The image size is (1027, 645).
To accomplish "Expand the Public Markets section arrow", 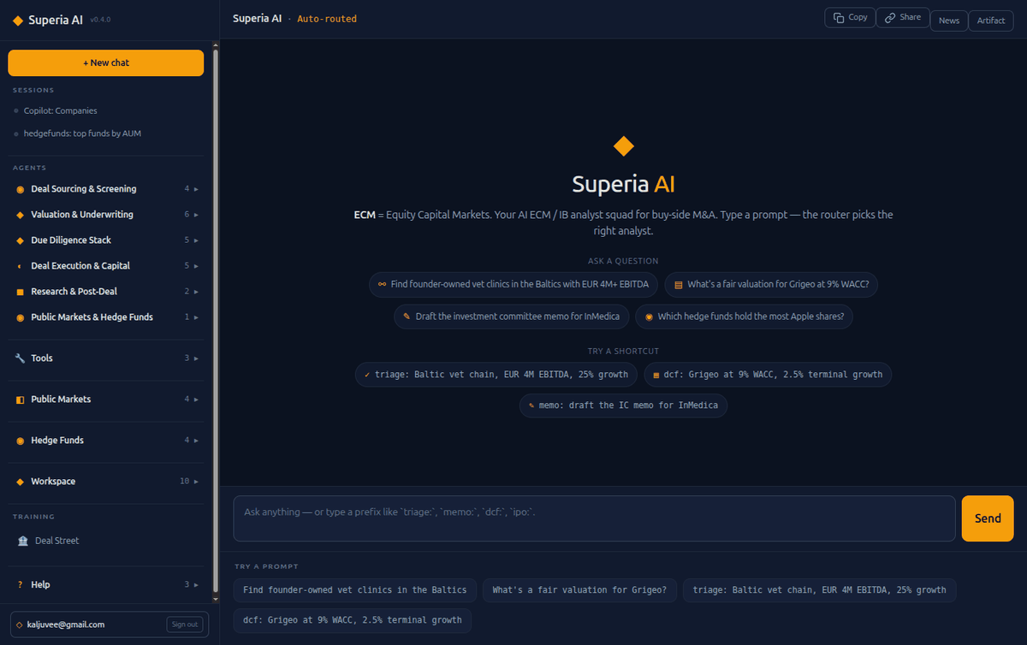I will coord(196,399).
